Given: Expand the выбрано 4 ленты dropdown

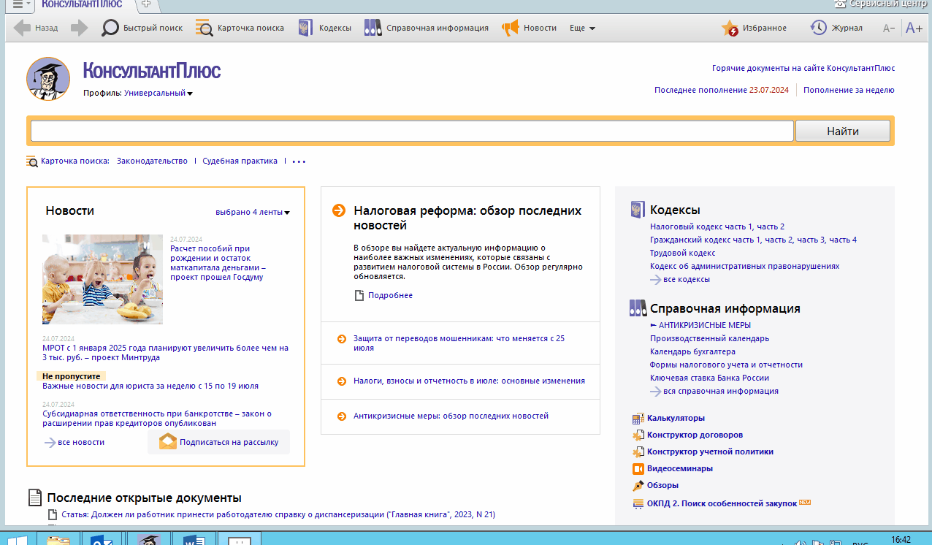Looking at the screenshot, I should (253, 213).
